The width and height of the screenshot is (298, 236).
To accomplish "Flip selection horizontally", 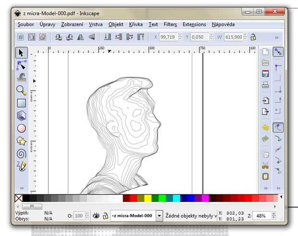I will coord(81,37).
